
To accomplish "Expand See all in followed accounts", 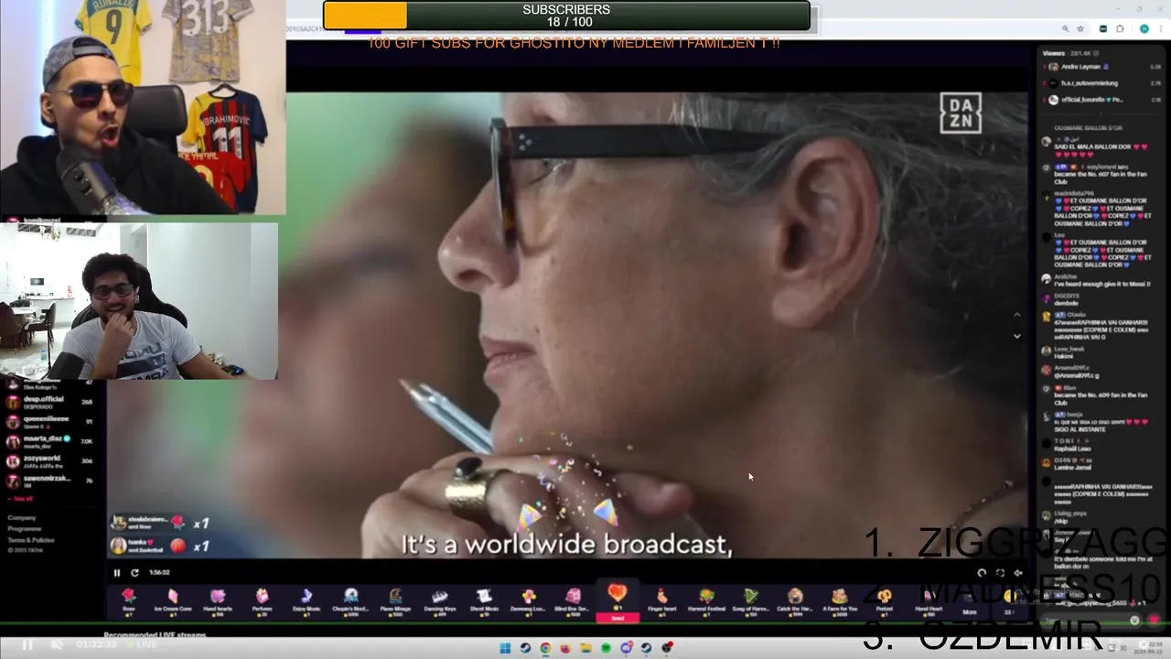I will pos(22,499).
